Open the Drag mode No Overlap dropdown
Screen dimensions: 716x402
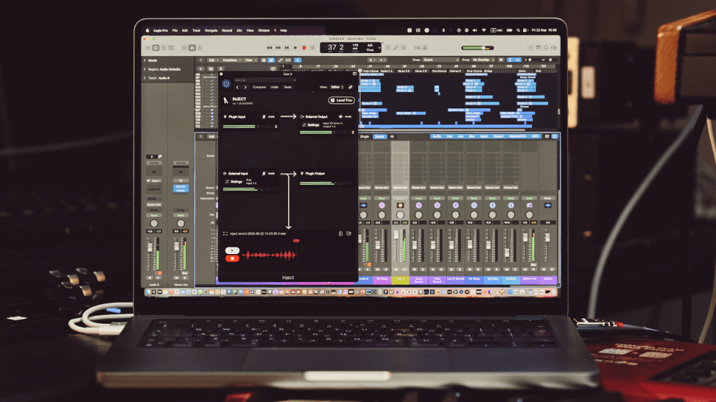pyautogui.click(x=484, y=60)
